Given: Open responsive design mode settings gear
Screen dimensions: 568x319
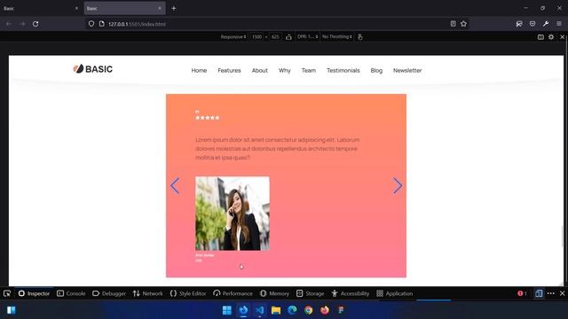Looking at the screenshot, I should point(551,37).
